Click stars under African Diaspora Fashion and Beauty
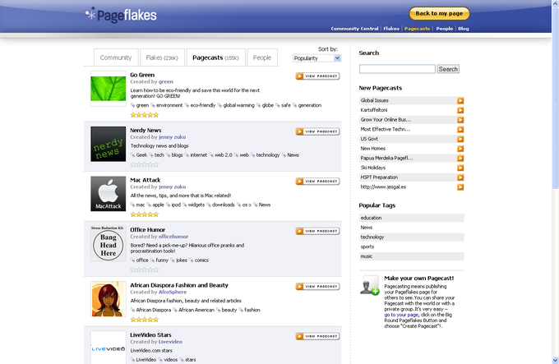559x364 pixels. pos(145,320)
